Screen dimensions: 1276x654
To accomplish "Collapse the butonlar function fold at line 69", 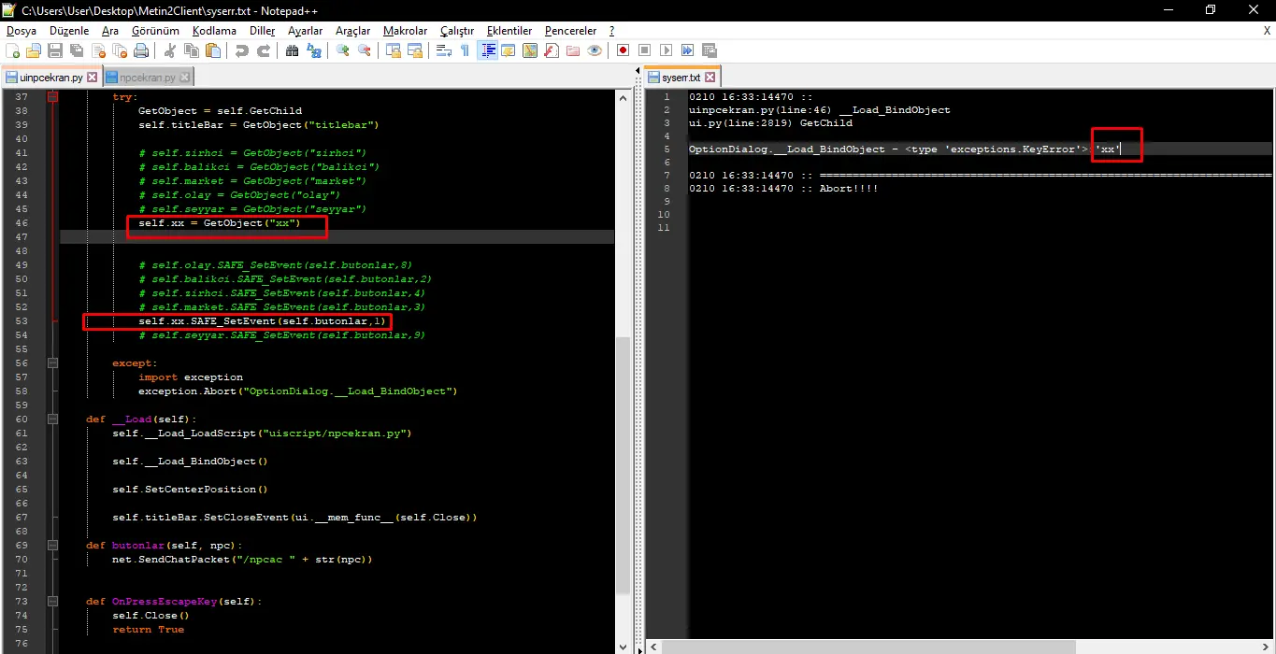I will pyautogui.click(x=52, y=545).
